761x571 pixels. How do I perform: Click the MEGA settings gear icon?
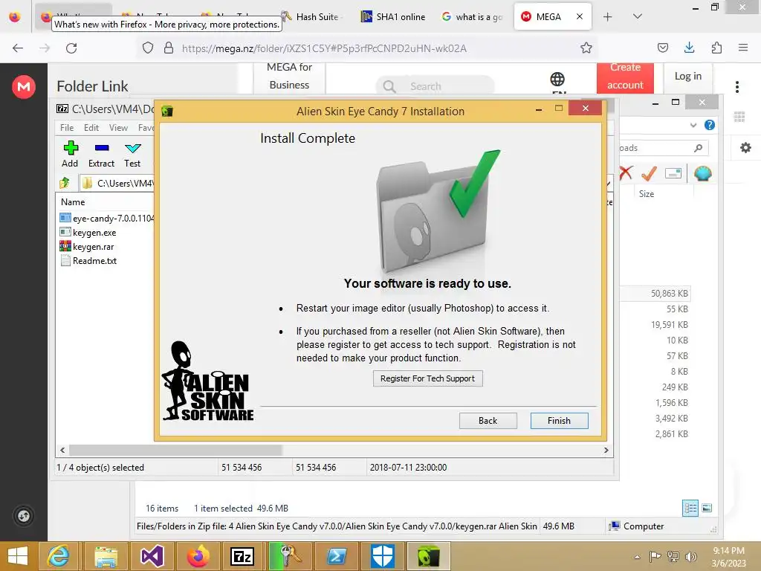point(745,148)
